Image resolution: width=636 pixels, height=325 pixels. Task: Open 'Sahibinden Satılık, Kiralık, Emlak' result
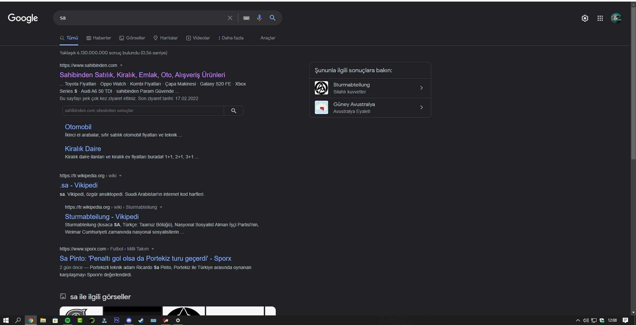click(142, 75)
